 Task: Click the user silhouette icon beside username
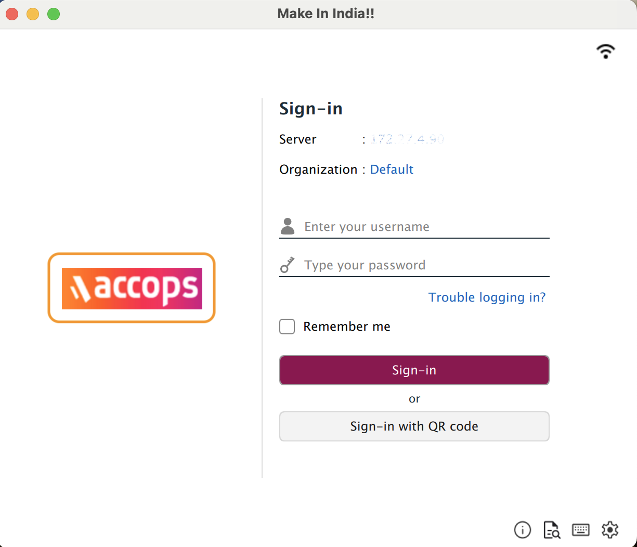[x=287, y=226]
